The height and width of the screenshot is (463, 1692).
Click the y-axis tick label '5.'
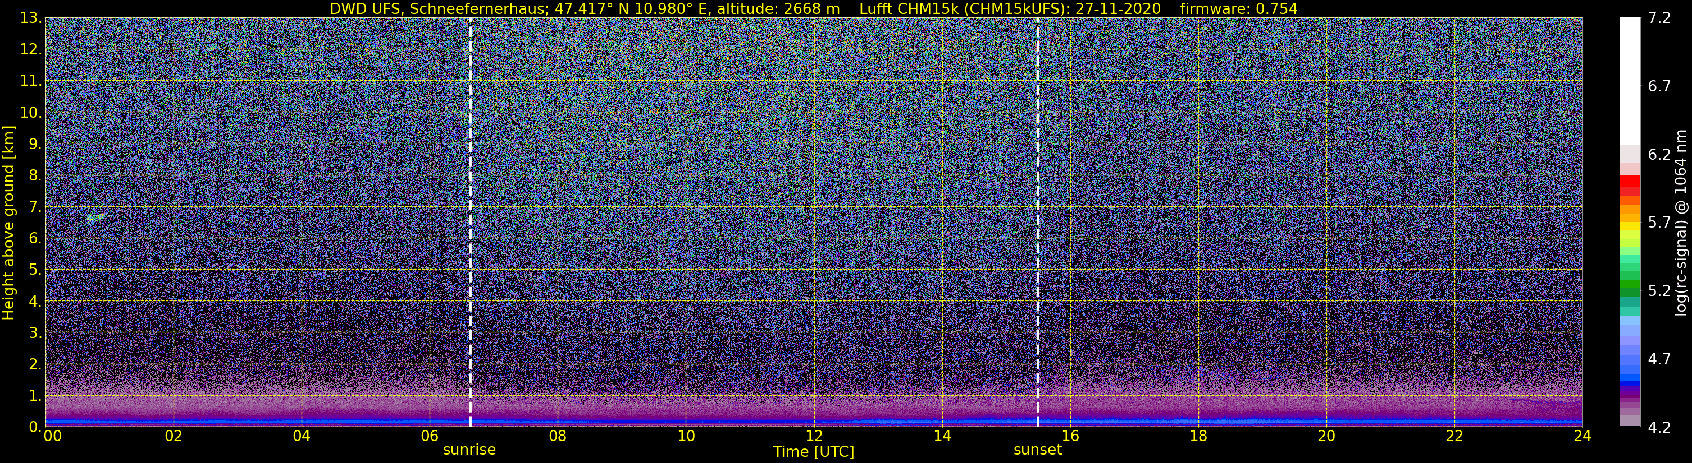35,270
